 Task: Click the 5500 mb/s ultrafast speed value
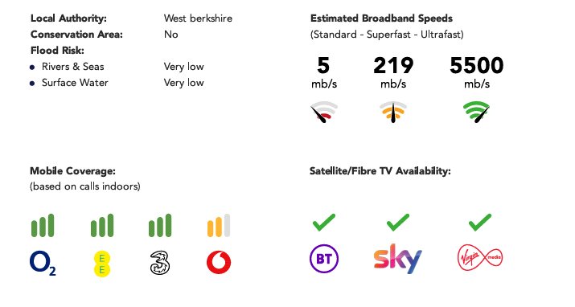point(476,72)
